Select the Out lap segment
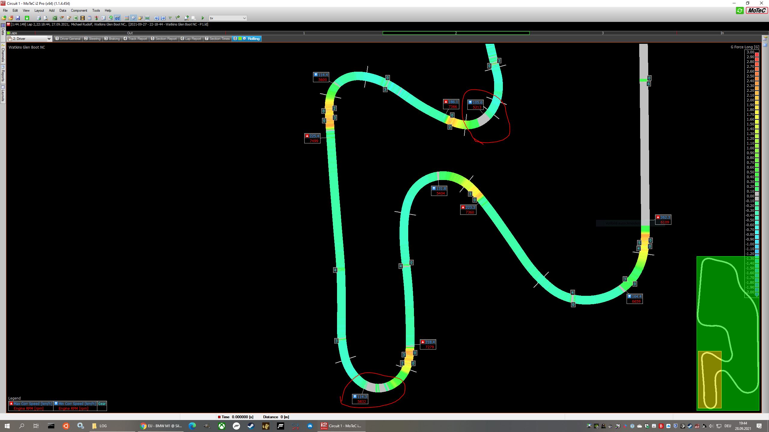Viewport: 769px width, 432px height. point(130,33)
